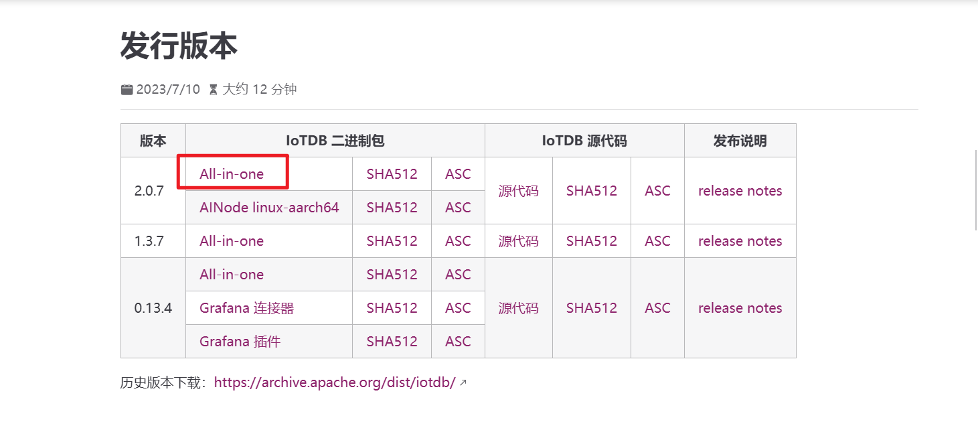Open the AINode linux-aarch64 download link
The height and width of the screenshot is (428, 978).
[x=269, y=208]
